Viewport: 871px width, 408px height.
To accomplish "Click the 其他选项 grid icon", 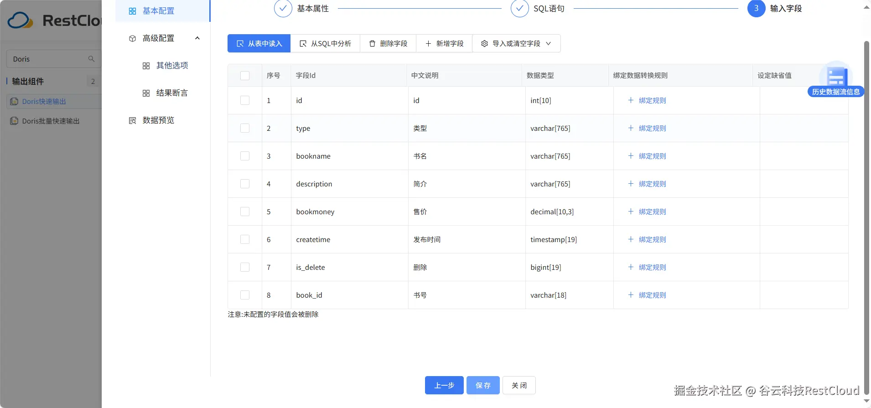I will point(146,66).
